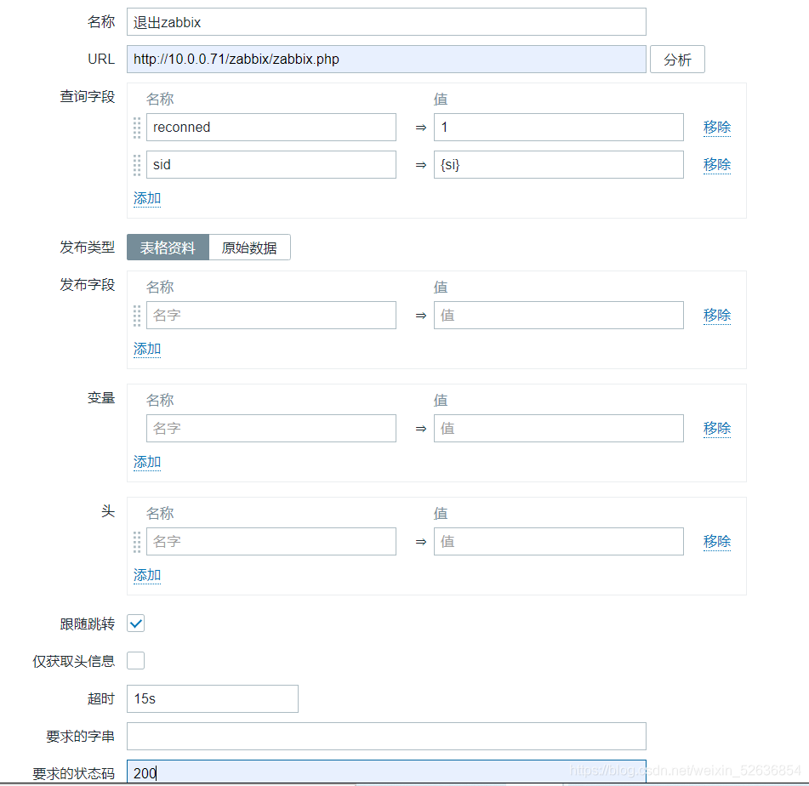Click the URL input field

pyautogui.click(x=386, y=60)
